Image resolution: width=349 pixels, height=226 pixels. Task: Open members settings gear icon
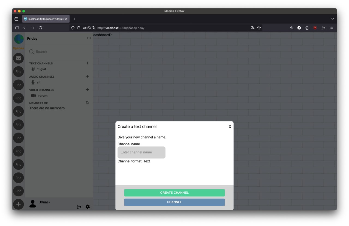[x=87, y=103]
